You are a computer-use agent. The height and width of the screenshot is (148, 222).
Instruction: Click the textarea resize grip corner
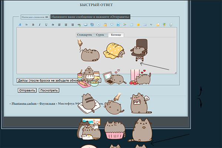point(175,73)
